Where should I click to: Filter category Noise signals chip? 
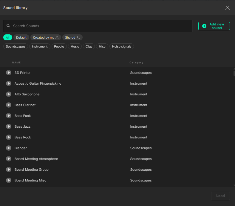(x=122, y=46)
